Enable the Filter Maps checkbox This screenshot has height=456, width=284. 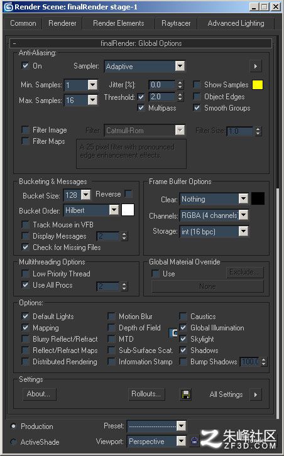pos(25,141)
